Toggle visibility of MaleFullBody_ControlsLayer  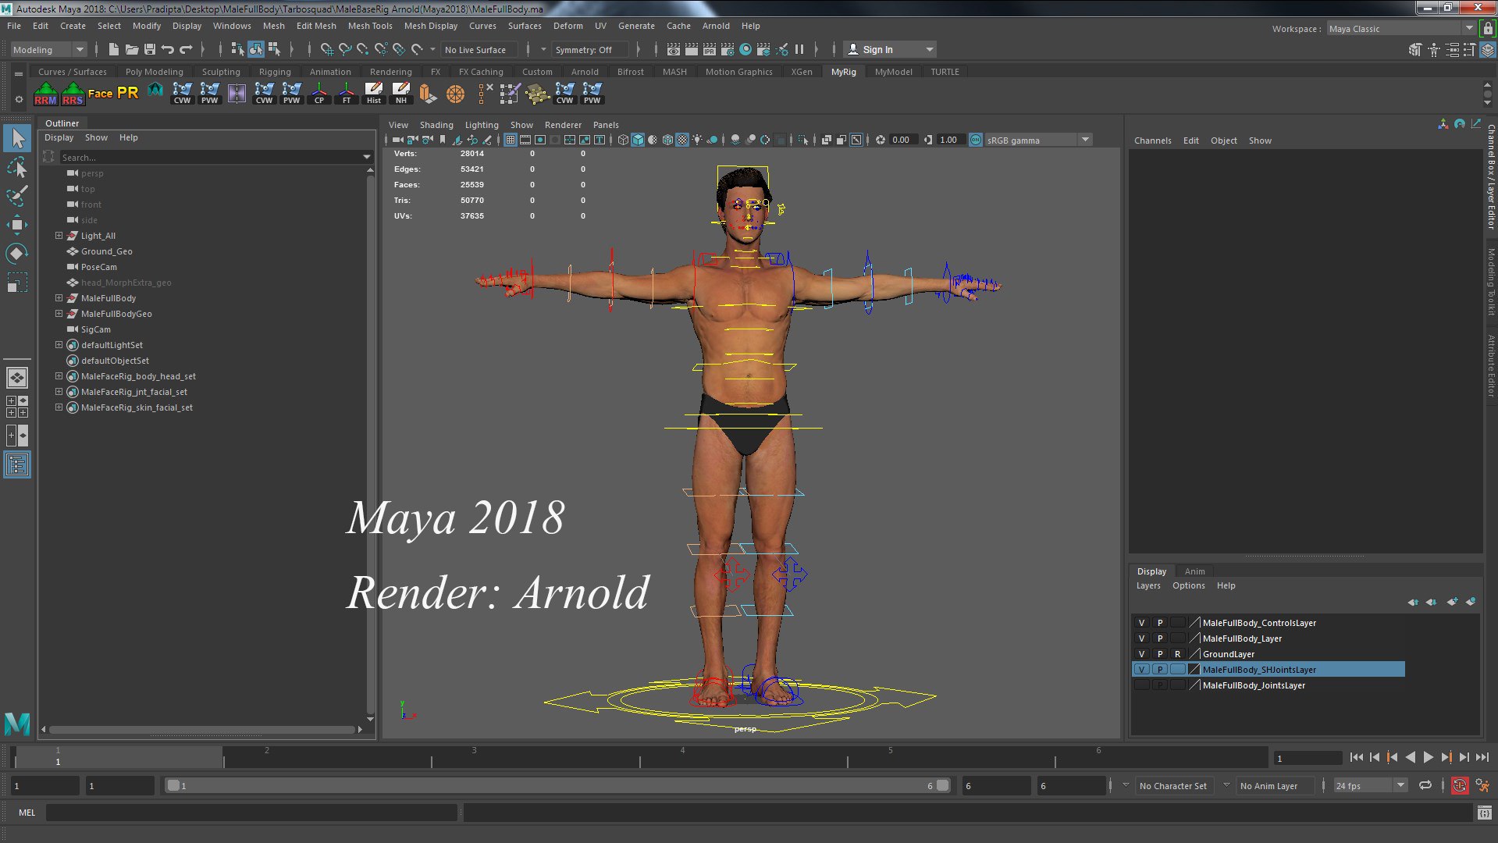coord(1141,623)
